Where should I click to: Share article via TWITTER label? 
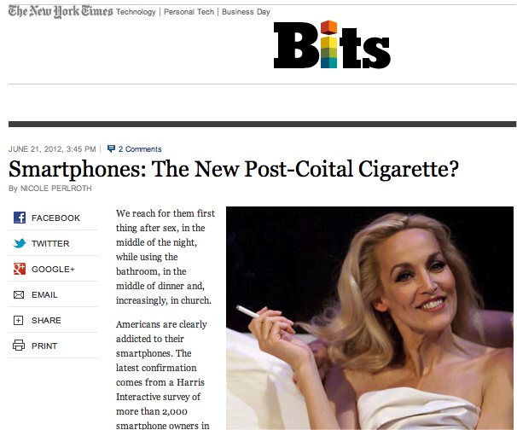click(x=50, y=244)
